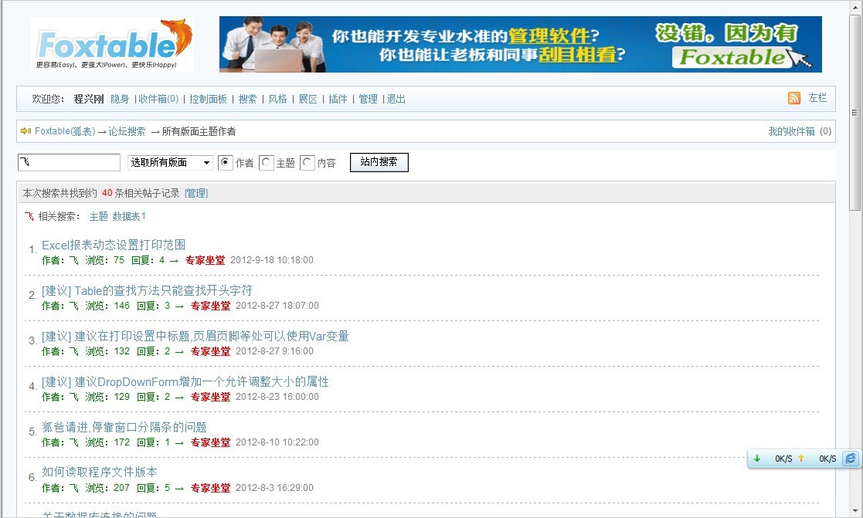Screen dimensions: 863x518
Task: Open the 风格 menu item
Action: pyautogui.click(x=278, y=99)
